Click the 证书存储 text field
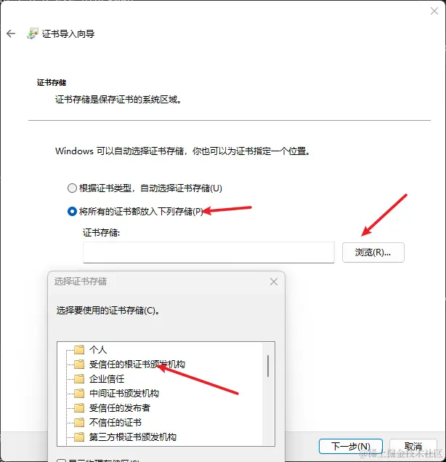This screenshot has height=462, width=446. (x=208, y=252)
